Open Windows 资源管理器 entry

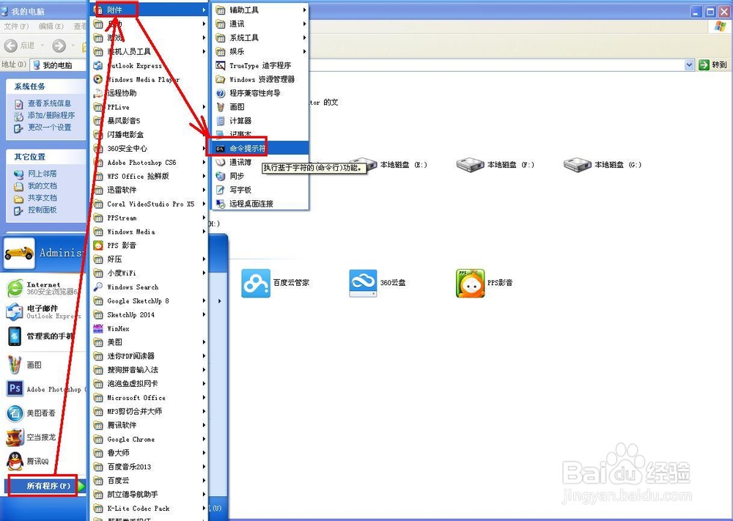click(260, 79)
